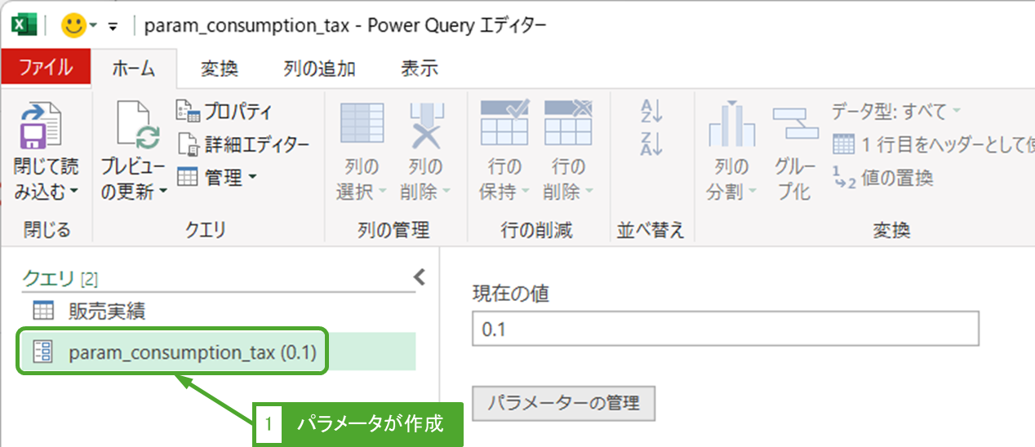Click the 列の削除 icon

[425, 125]
